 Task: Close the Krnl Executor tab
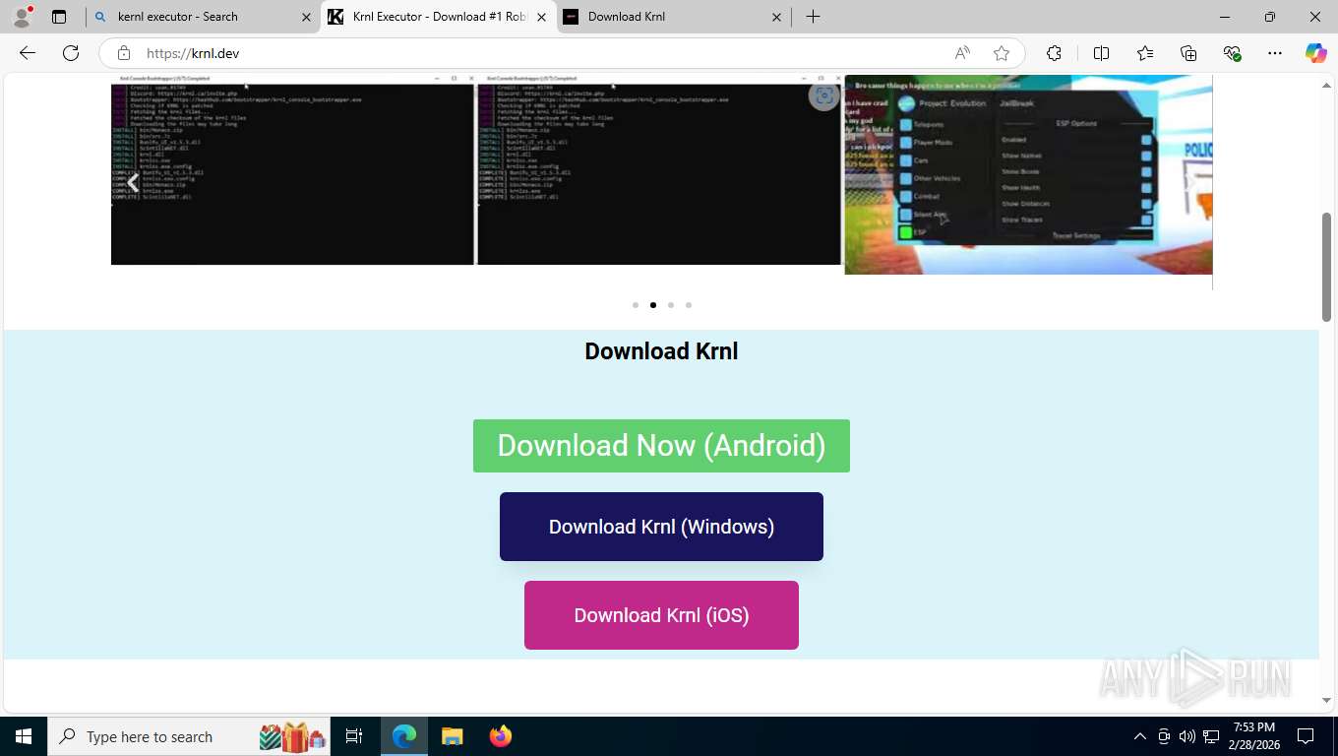pyautogui.click(x=541, y=17)
